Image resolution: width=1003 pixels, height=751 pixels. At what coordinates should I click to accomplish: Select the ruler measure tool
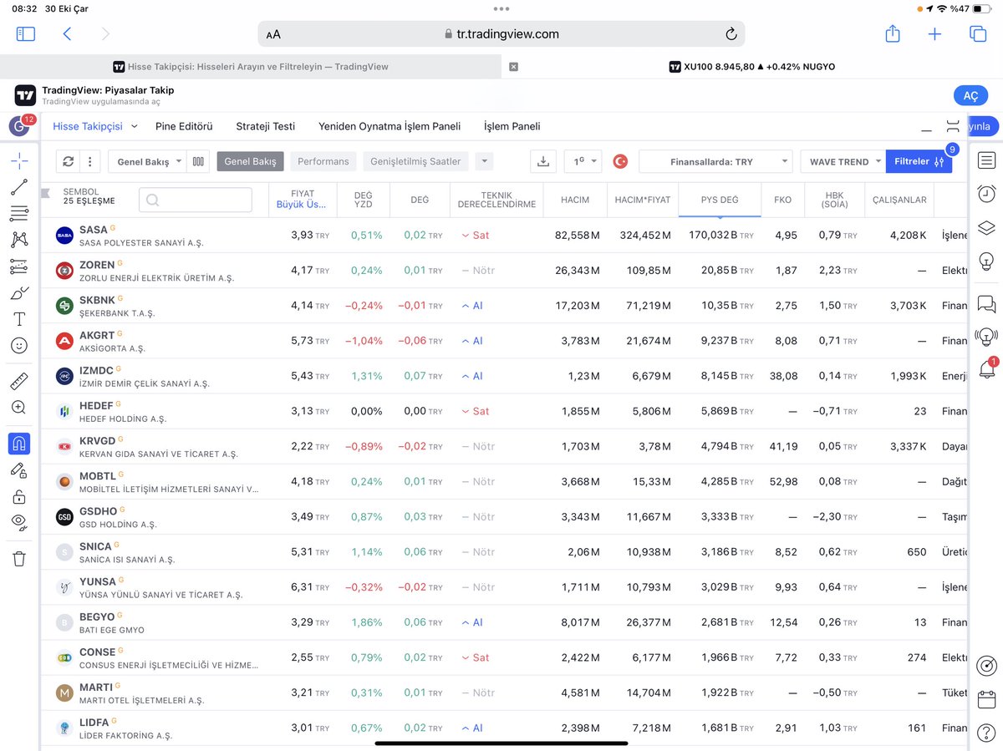tap(19, 382)
